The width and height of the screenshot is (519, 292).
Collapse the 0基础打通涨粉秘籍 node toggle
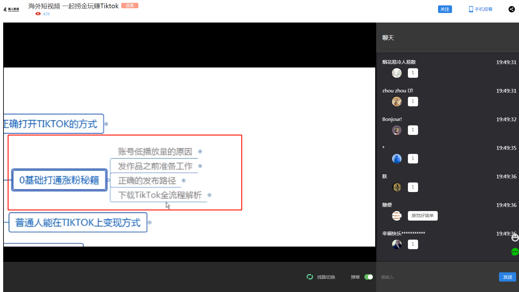click(x=108, y=180)
